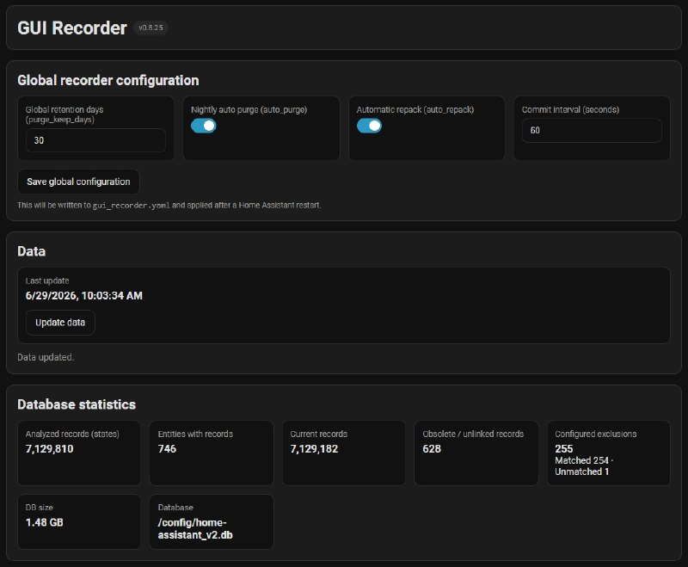This screenshot has width=688, height=567.
Task: Click the Current records label
Action: (x=318, y=434)
